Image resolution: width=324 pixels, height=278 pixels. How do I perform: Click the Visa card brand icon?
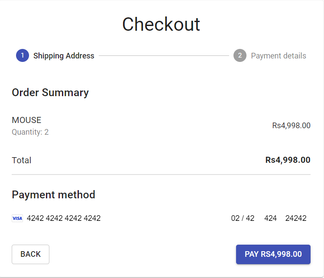click(x=17, y=218)
